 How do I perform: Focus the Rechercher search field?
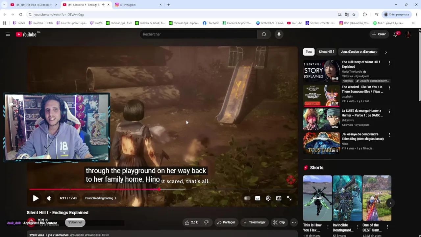coord(199,34)
